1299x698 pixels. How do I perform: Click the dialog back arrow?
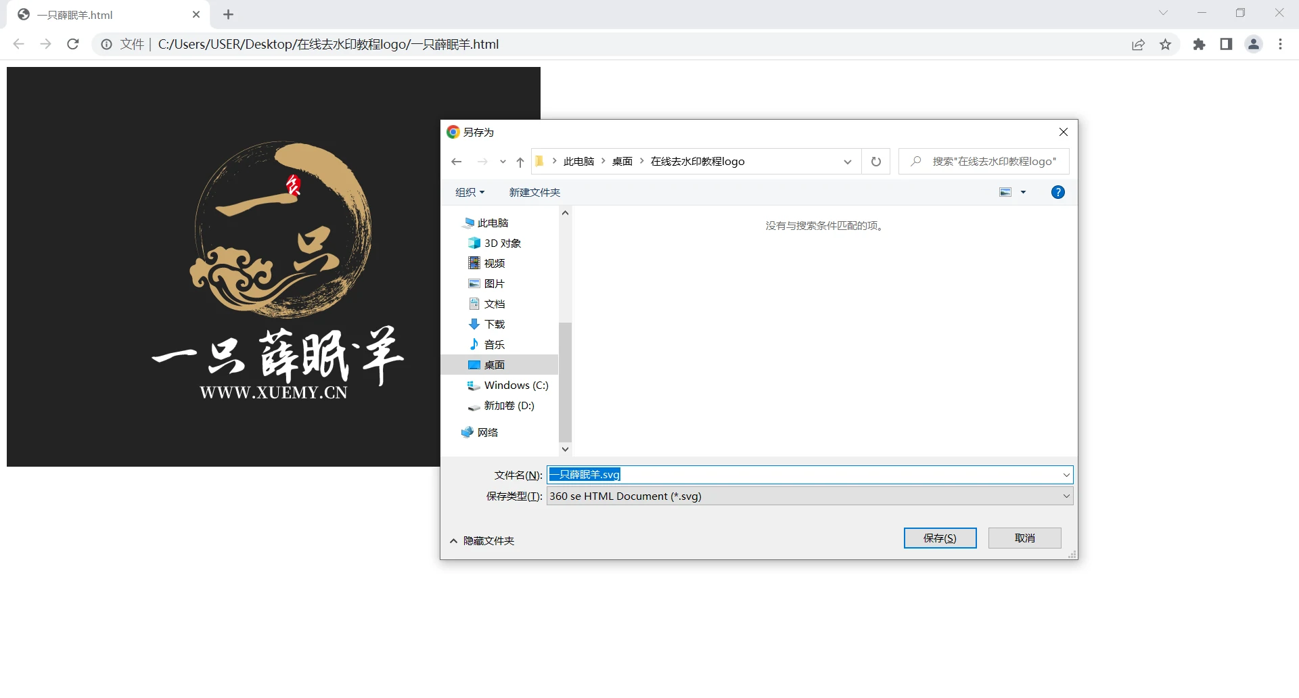[x=457, y=161]
